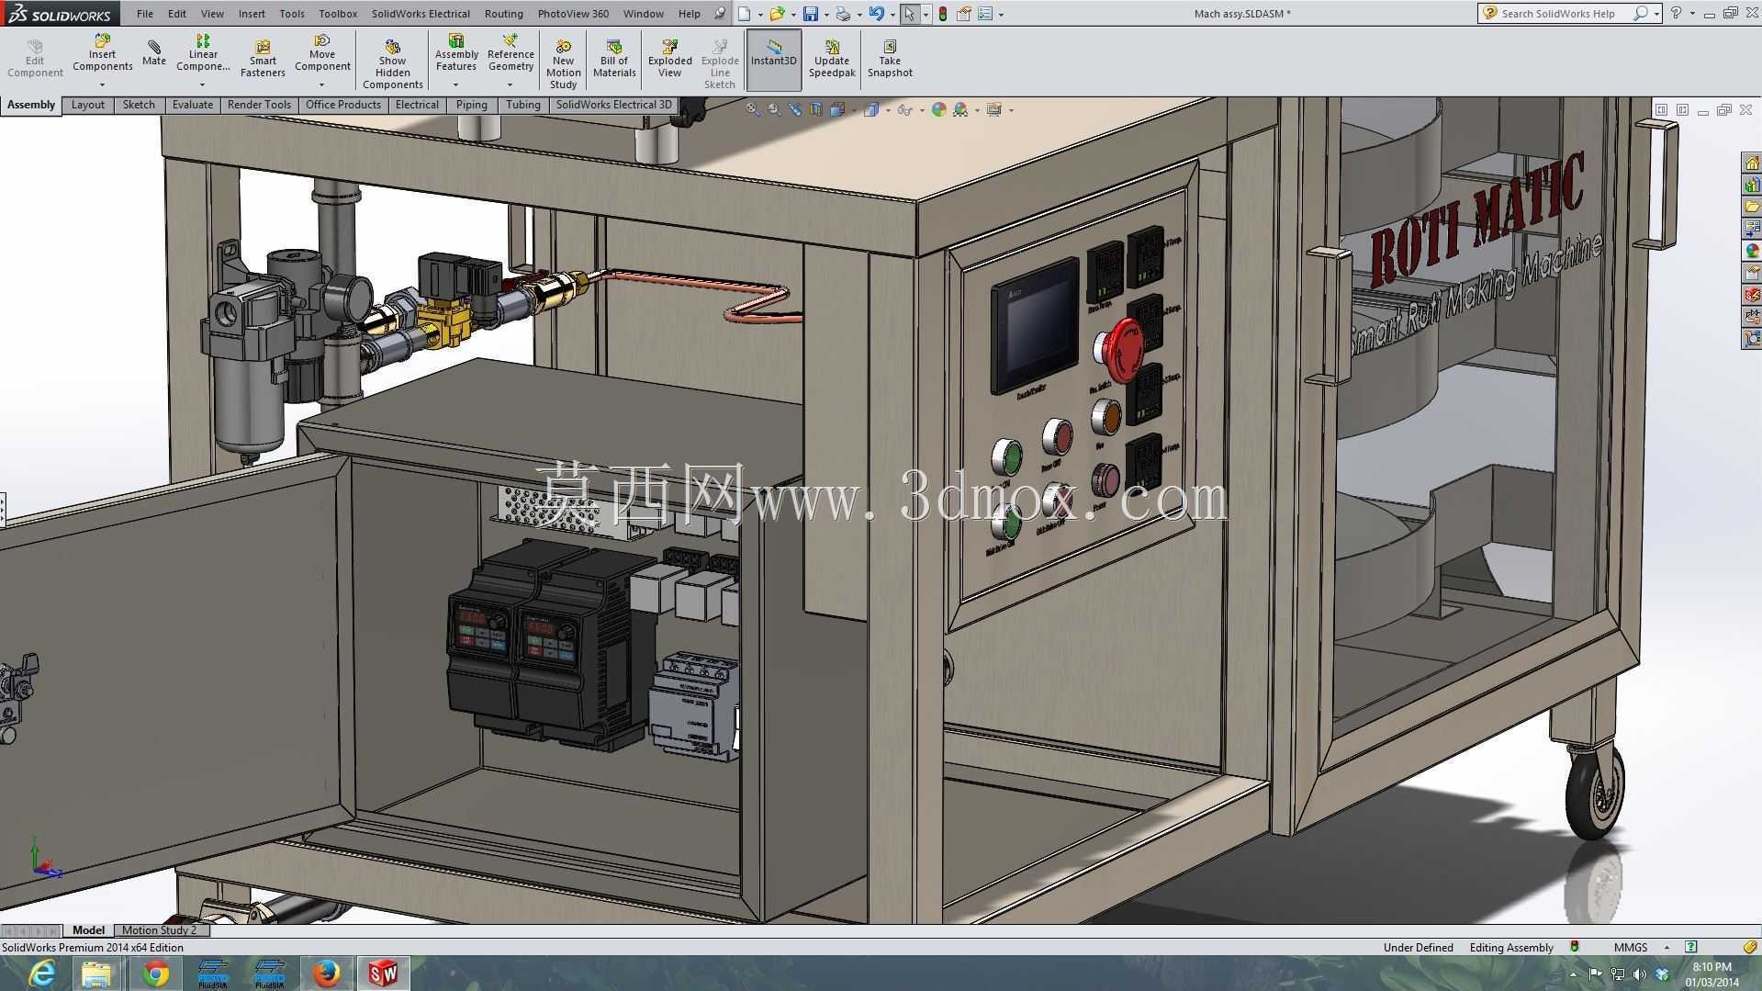Click the volume speaker tray icon

click(x=1640, y=974)
